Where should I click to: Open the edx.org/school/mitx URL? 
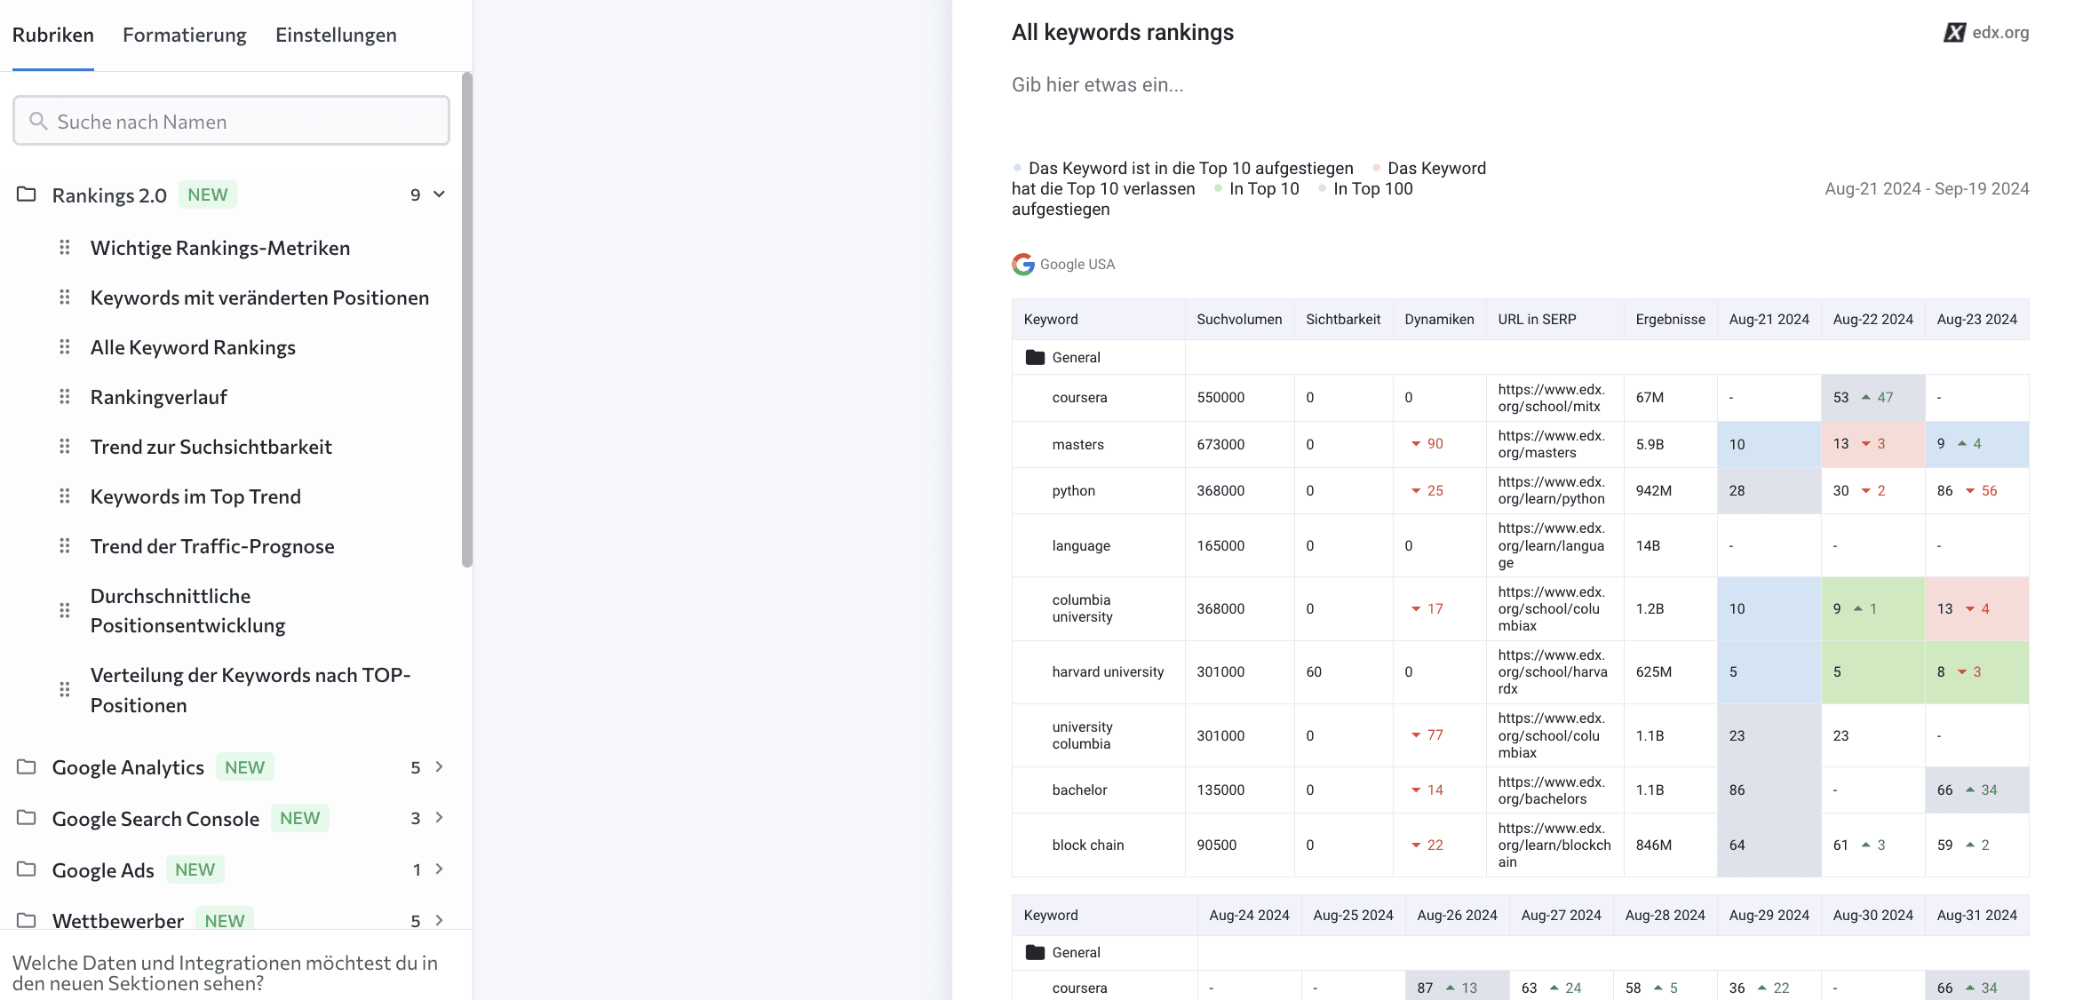(1551, 398)
